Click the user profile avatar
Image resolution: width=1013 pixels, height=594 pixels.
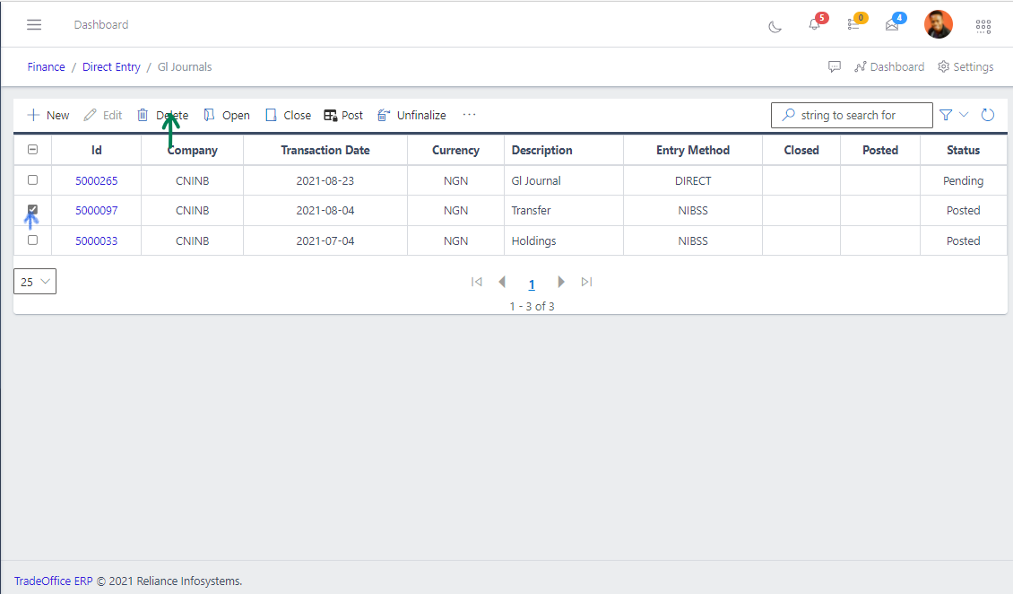click(x=939, y=24)
